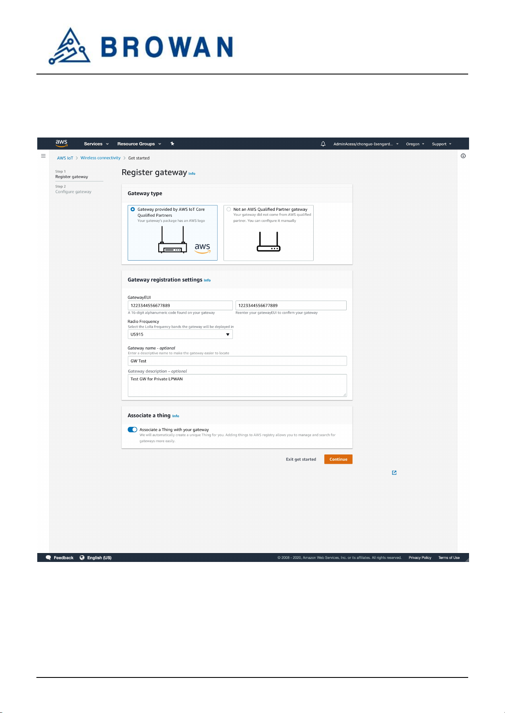Open the Services menu
This screenshot has width=505, height=713.
click(96, 144)
